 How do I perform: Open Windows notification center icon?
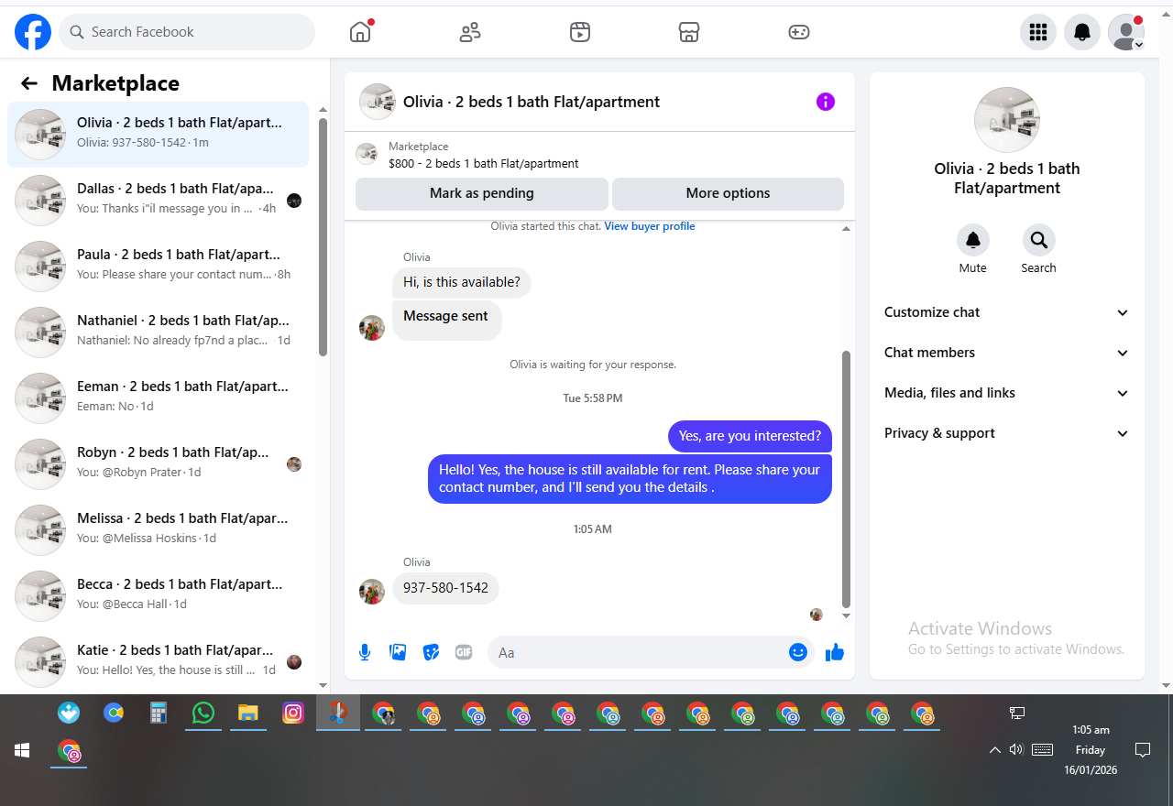pos(1143,750)
